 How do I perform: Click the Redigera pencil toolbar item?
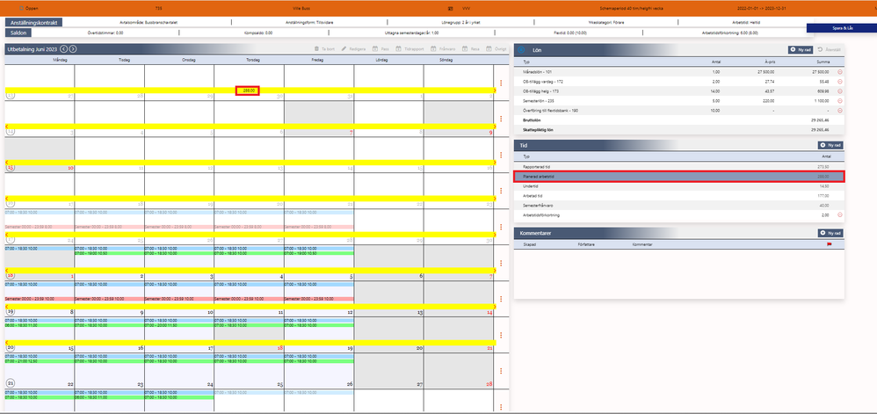pyautogui.click(x=353, y=49)
